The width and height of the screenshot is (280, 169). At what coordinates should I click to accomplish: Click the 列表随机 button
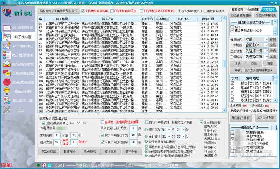click(x=90, y=151)
